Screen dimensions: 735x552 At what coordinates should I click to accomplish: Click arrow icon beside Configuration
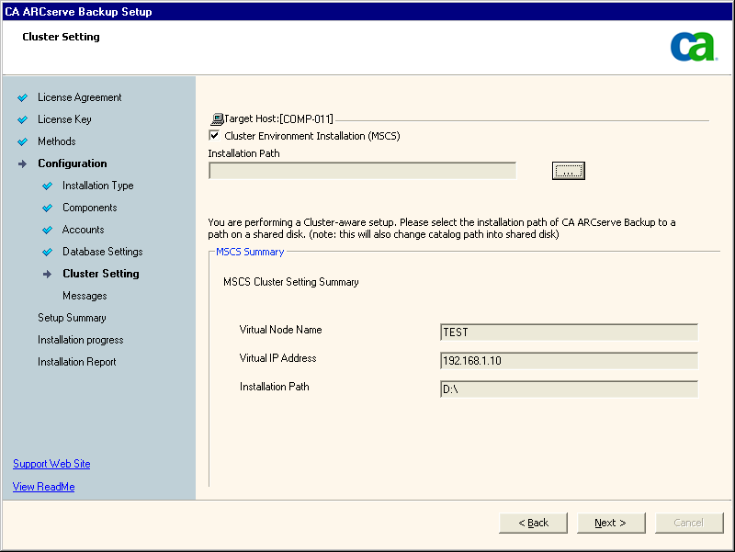[23, 163]
